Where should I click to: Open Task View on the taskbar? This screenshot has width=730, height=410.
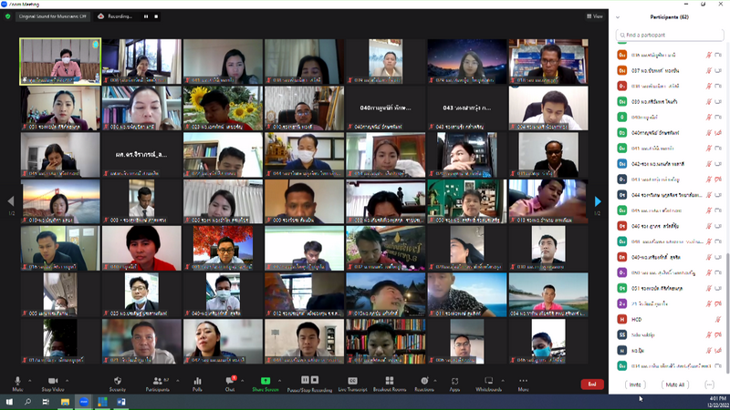point(46,402)
